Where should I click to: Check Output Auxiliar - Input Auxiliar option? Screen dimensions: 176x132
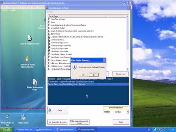[49, 51]
